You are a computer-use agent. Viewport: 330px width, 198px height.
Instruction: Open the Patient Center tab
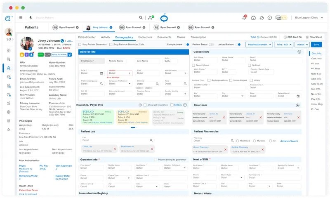87,37
